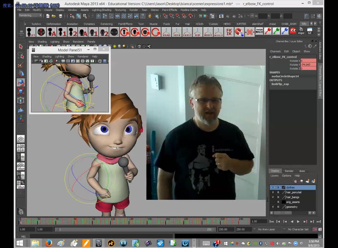Viewport: 338px width, 248px height.
Task: Toggle visibility V of clothes layer
Action: [x=273, y=187]
